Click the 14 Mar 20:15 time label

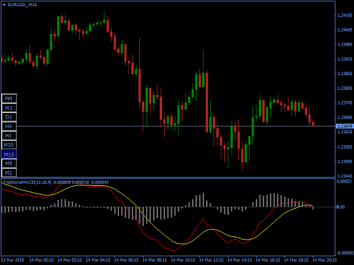click(x=325, y=260)
